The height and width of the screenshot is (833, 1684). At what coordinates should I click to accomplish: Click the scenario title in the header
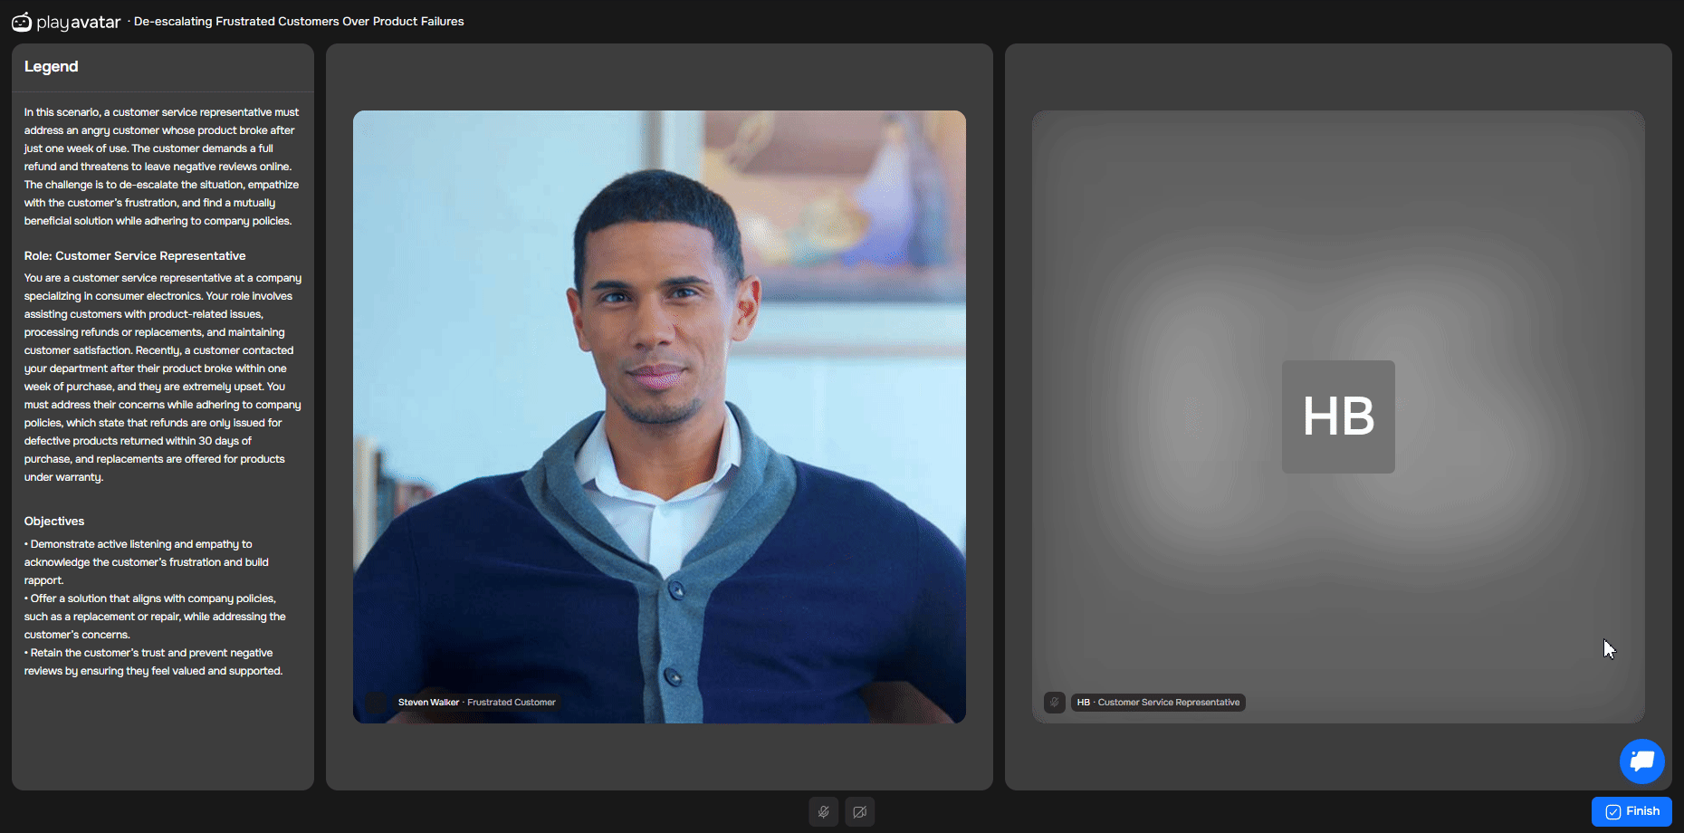[299, 22]
